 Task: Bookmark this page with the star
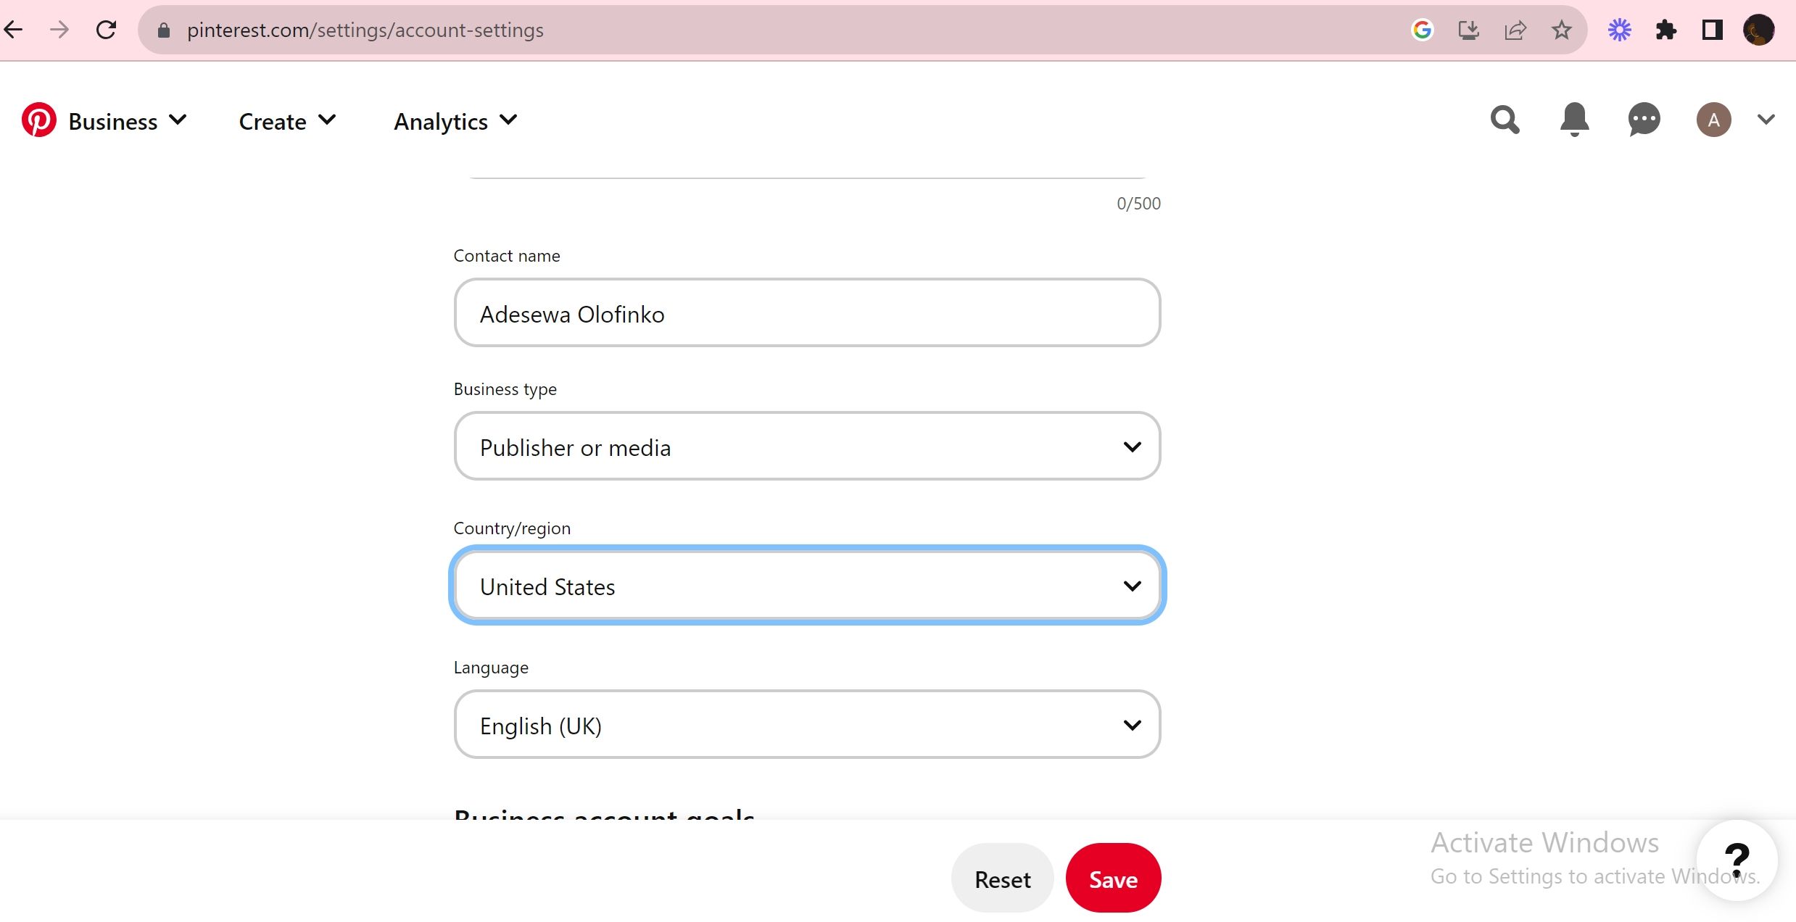click(x=1560, y=30)
